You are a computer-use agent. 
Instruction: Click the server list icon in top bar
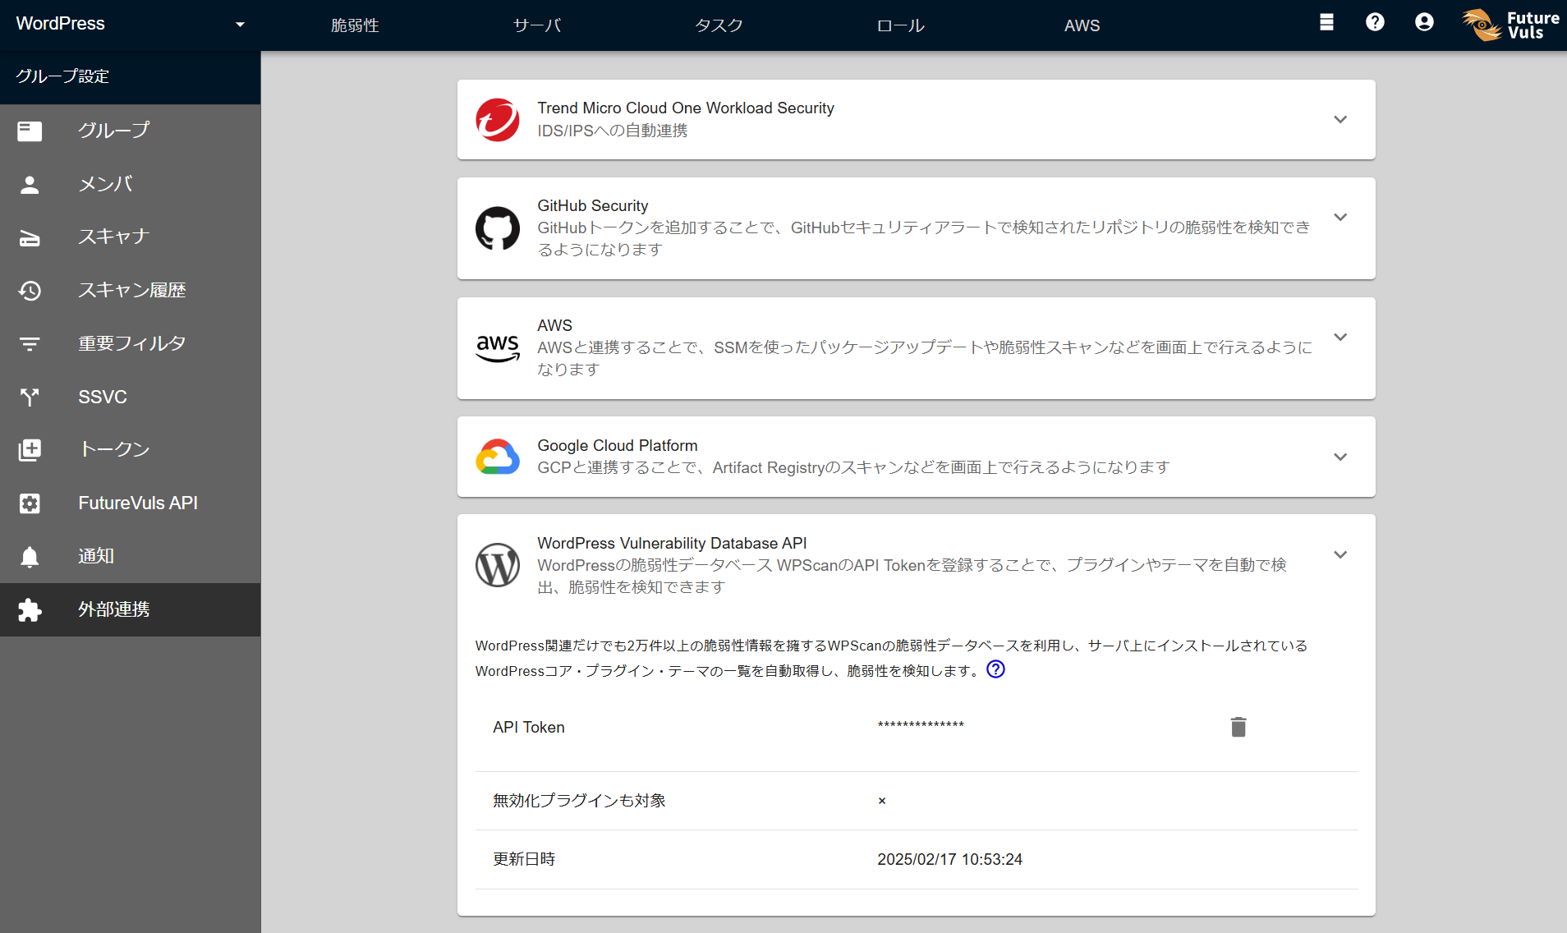click(x=1326, y=22)
